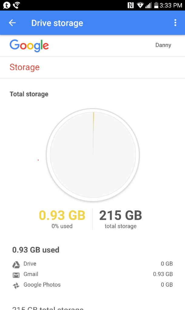185x310 pixels.
Task: Tap the Gmail envelope icon
Action: [x=16, y=275]
